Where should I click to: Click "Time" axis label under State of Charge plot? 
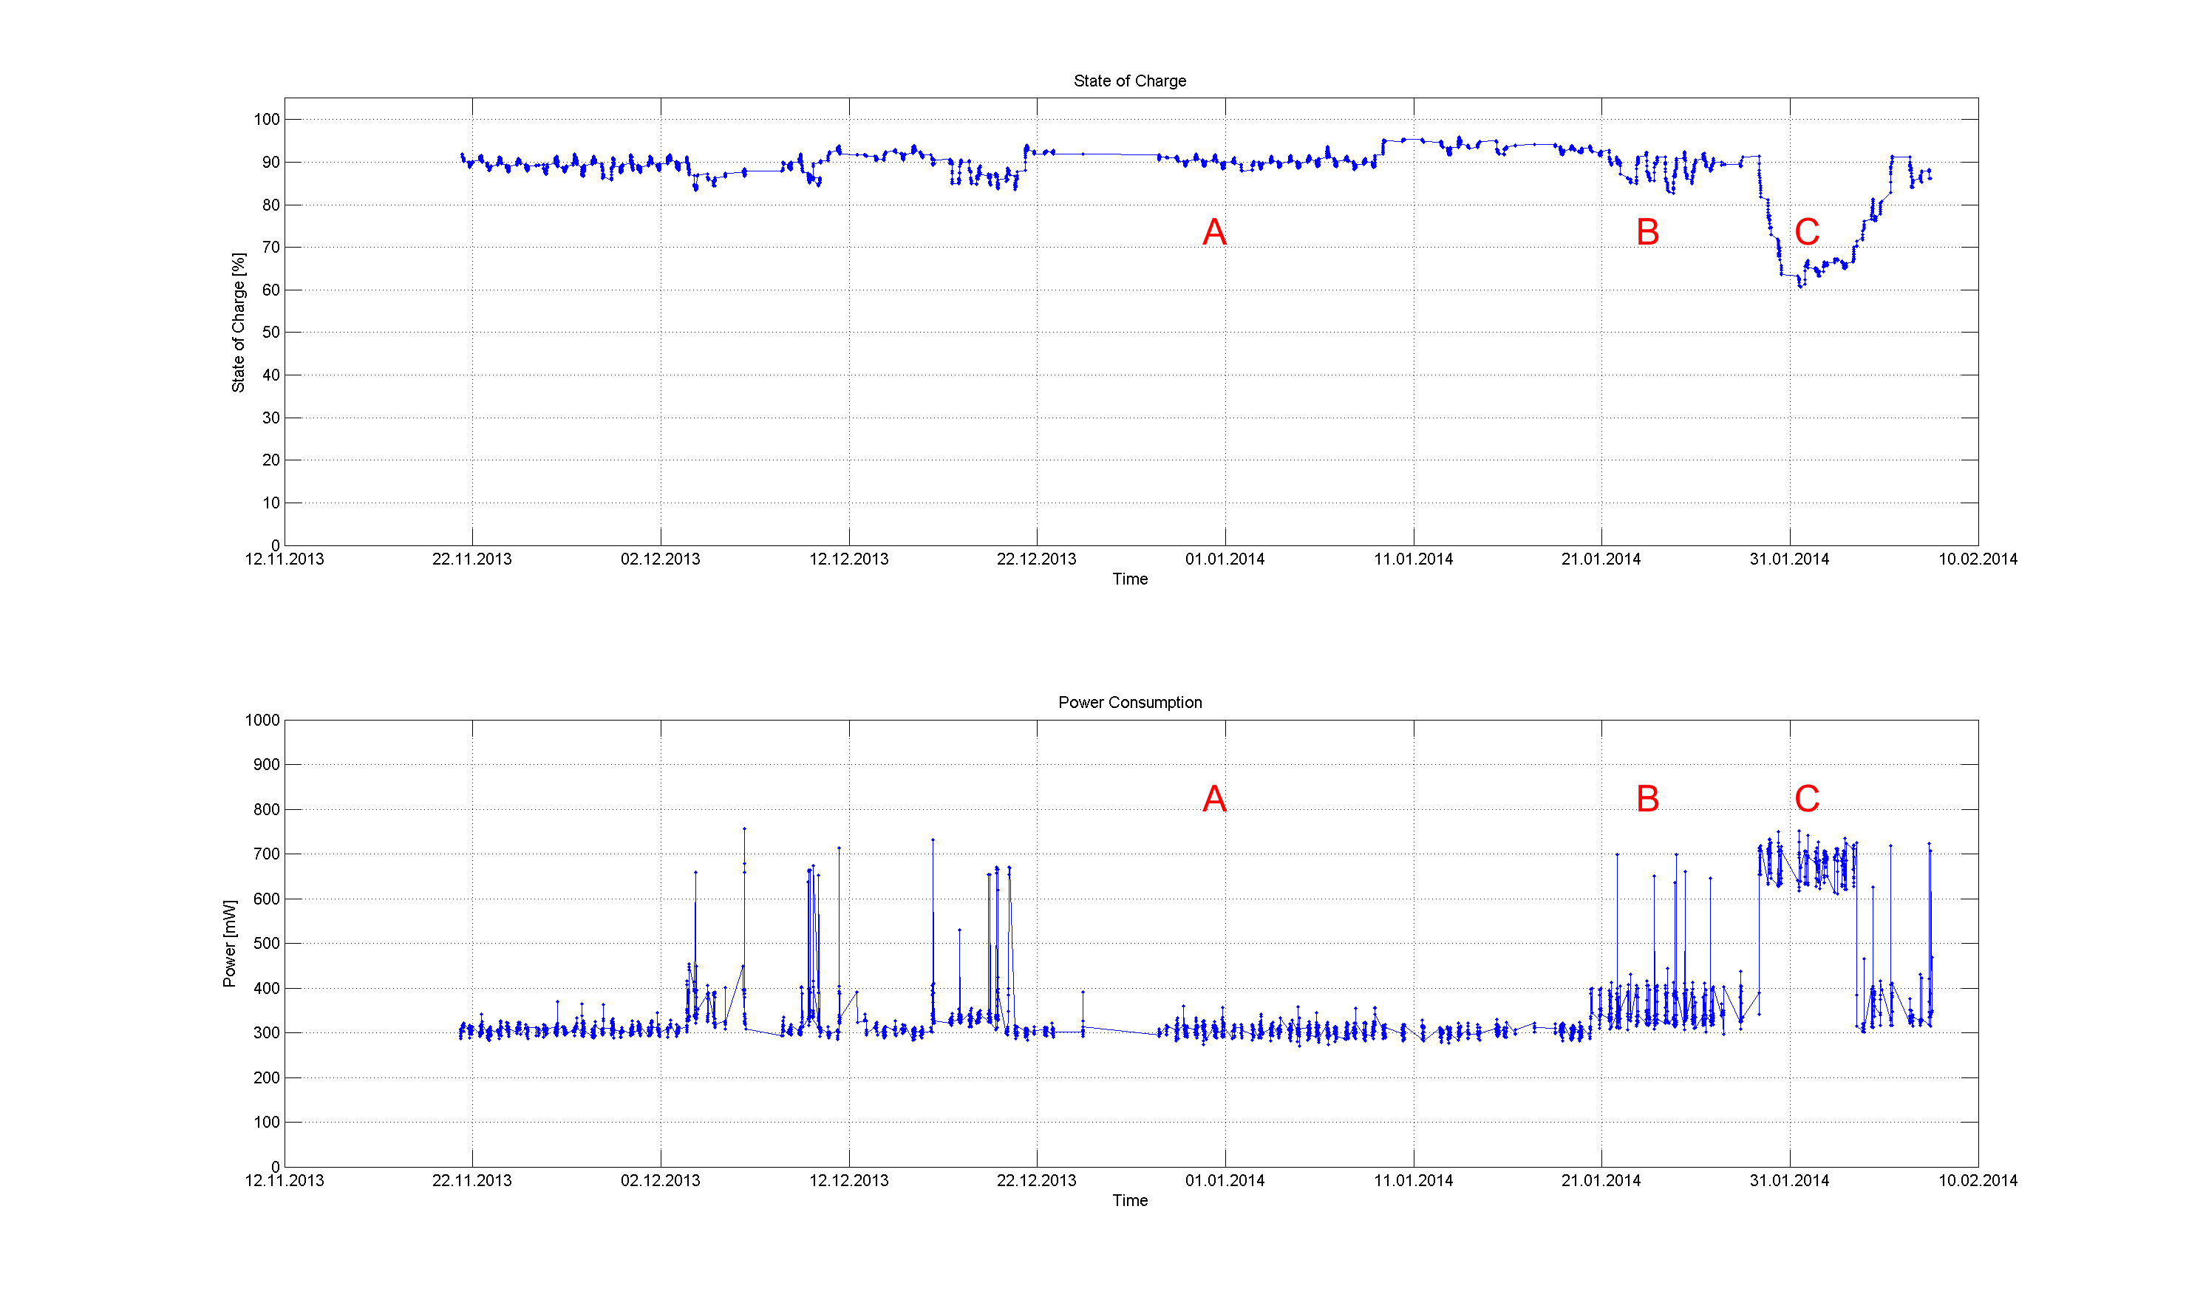pyautogui.click(x=1130, y=579)
